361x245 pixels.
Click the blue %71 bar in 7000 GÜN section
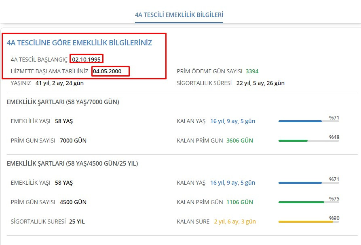tap(300, 121)
